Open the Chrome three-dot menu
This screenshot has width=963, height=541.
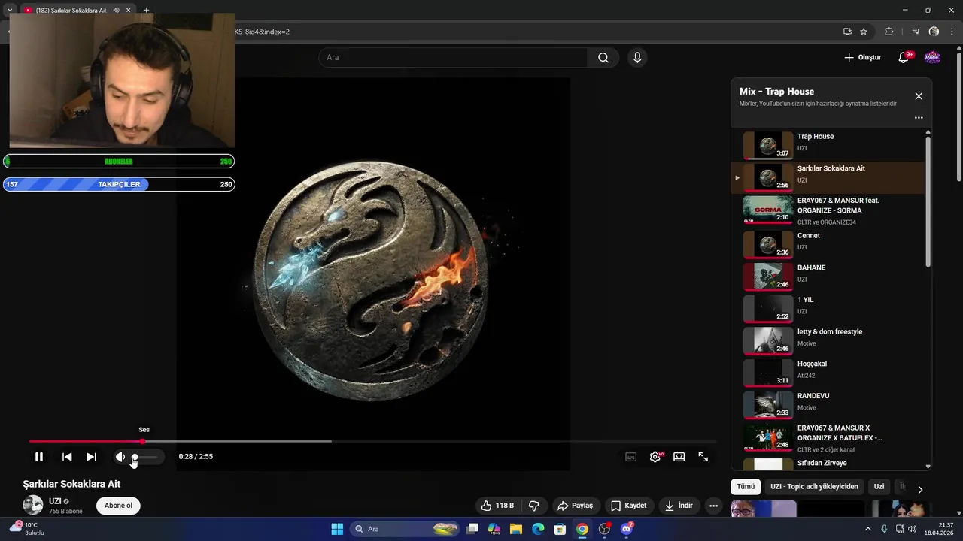[952, 32]
